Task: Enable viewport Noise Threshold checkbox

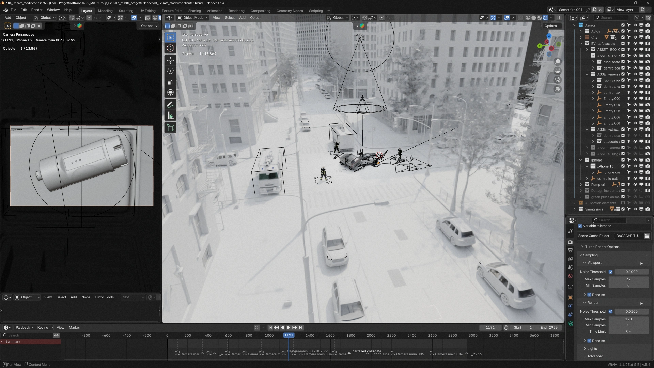Action: [610, 272]
